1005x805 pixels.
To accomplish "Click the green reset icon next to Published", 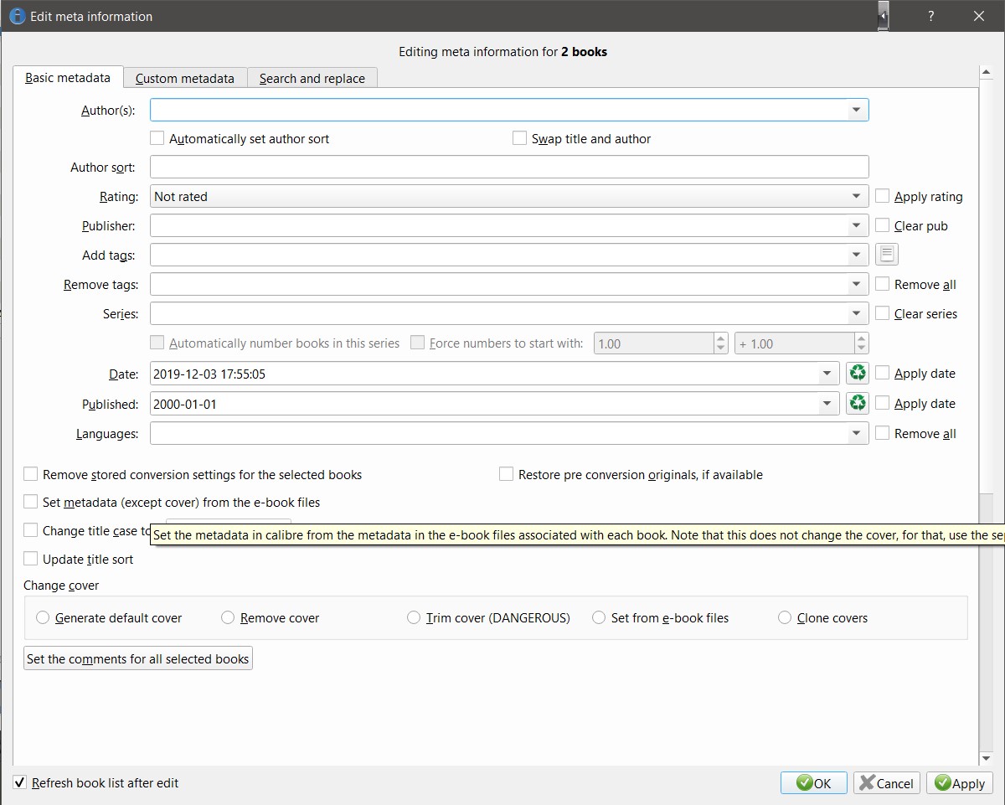I will (858, 404).
